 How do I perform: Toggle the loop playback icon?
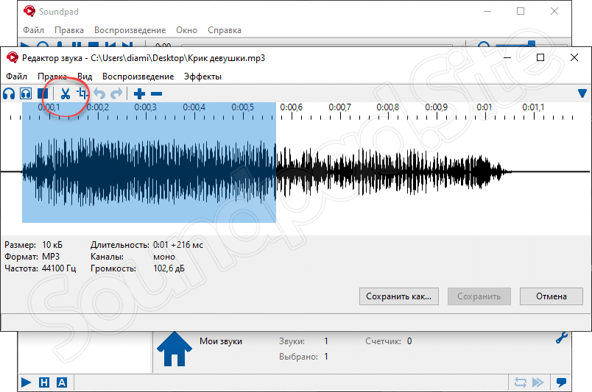point(520,382)
